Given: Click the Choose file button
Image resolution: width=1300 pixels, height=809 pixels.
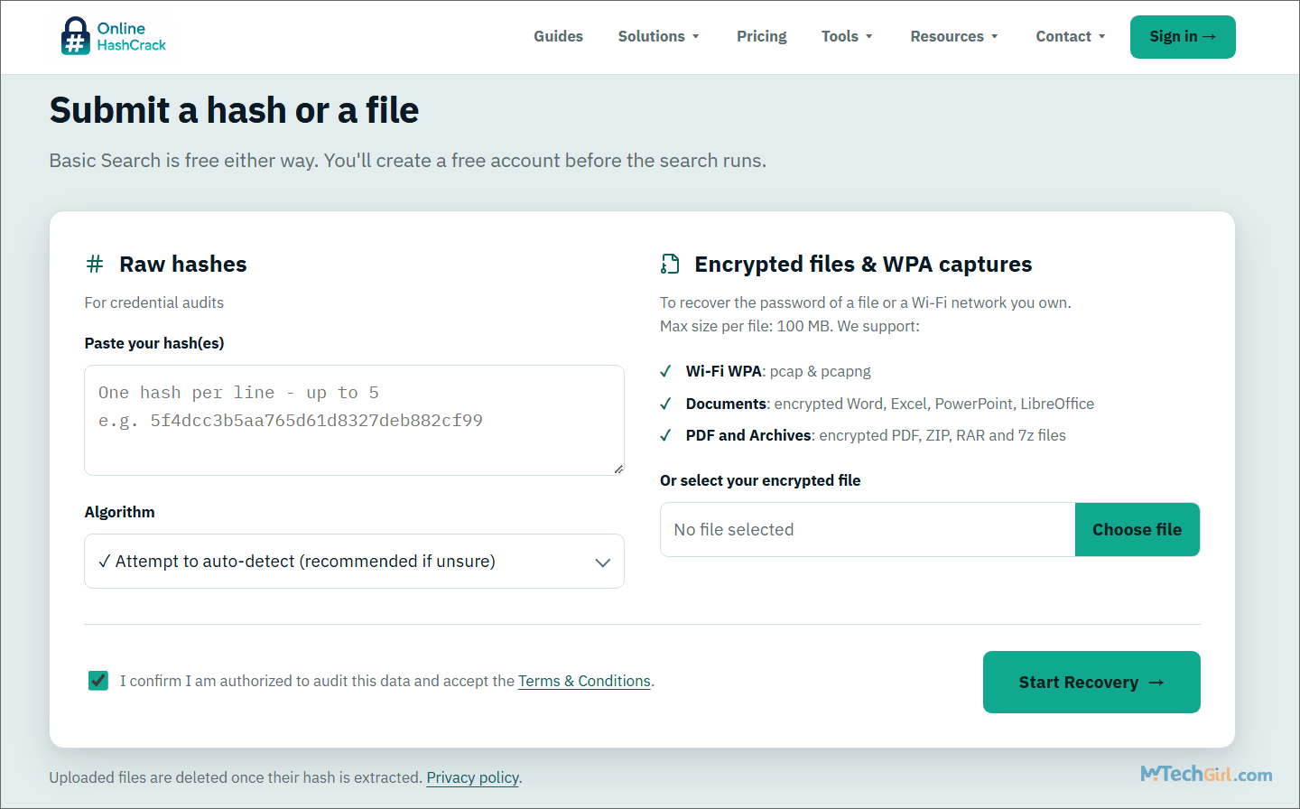Looking at the screenshot, I should pos(1137,530).
